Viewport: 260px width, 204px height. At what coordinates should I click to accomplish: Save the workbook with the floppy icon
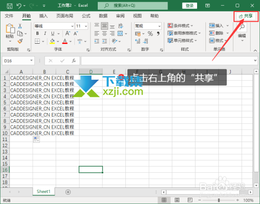coord(9,6)
